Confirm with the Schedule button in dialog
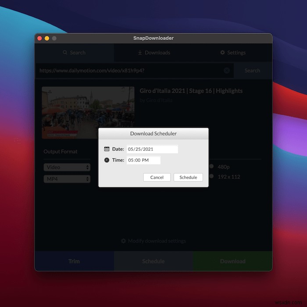This screenshot has width=307, height=307. 188,177
